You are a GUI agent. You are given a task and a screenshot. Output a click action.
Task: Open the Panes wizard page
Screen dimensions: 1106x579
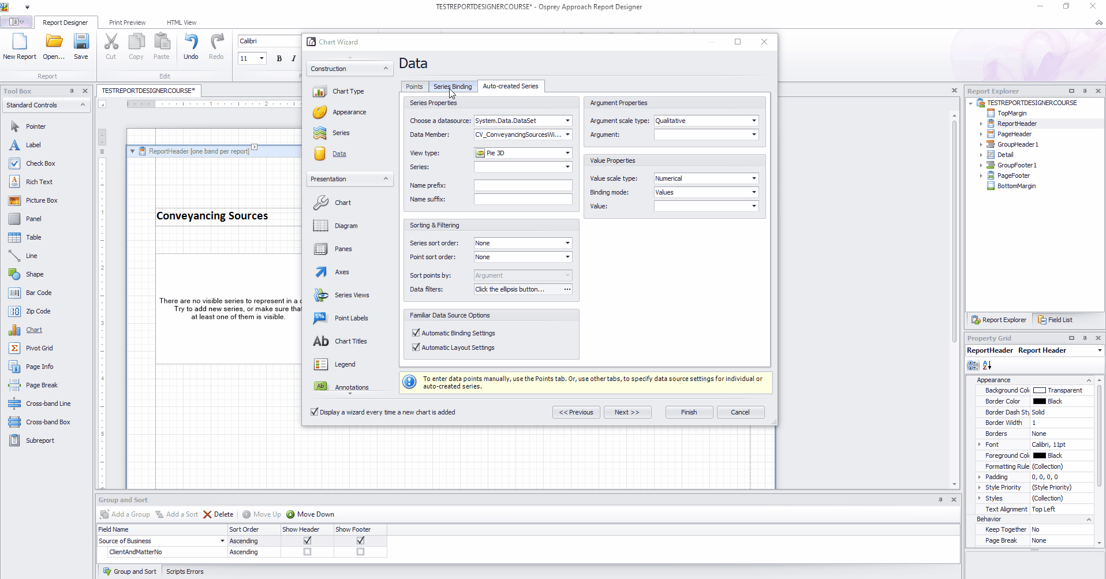point(343,249)
